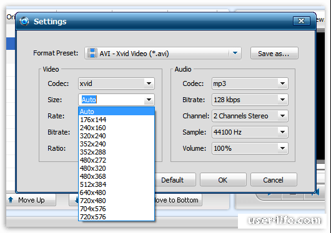Expand the video Codec xvid dropdown
This screenshot has height=233, width=331.
[x=149, y=83]
